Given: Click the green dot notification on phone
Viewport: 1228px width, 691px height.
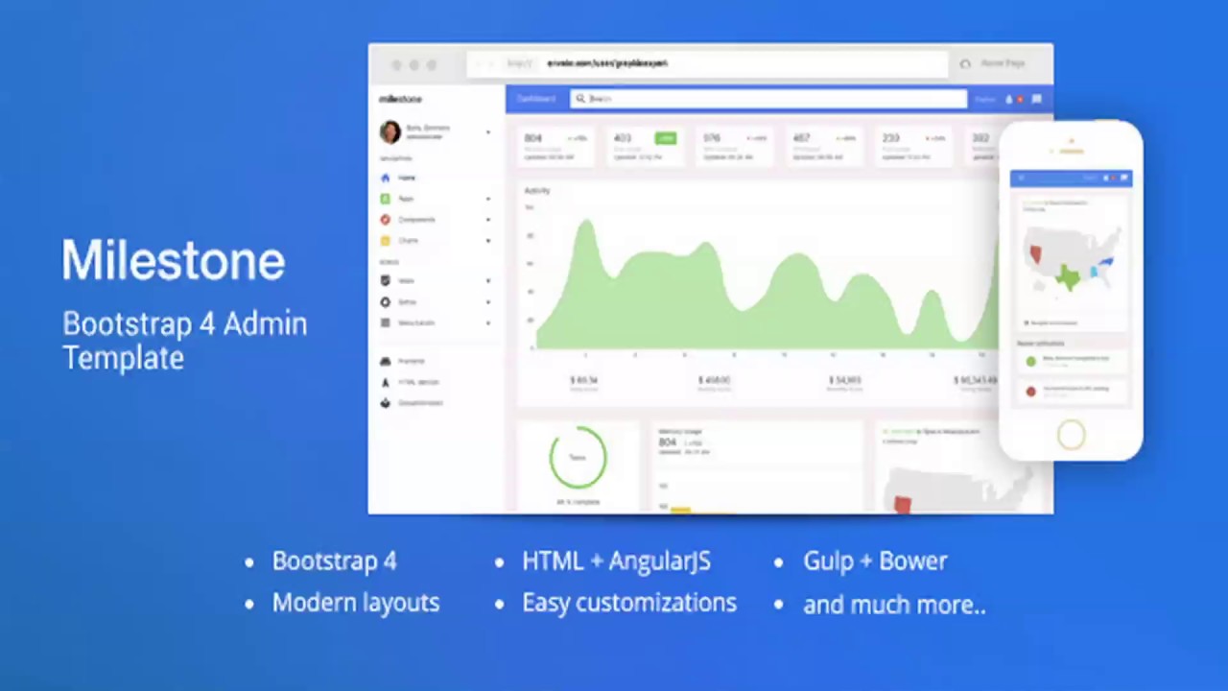Looking at the screenshot, I should [1031, 362].
